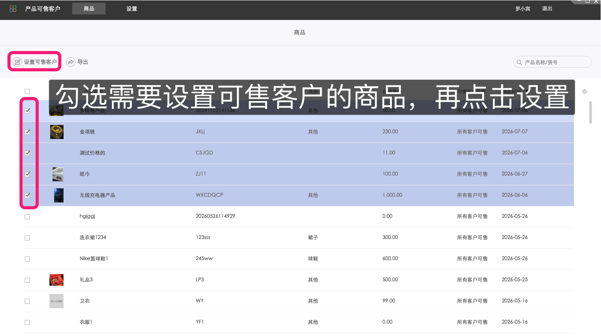
Task: Click the 2026-06-27 date cell
Action: (x=515, y=174)
